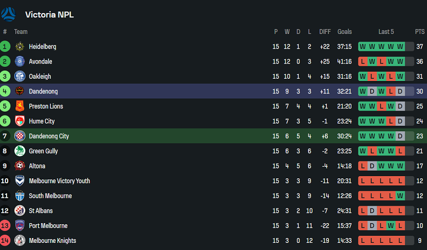The width and height of the screenshot is (427, 250).
Task: Click the Melbourne Knights club logo
Action: point(20,241)
